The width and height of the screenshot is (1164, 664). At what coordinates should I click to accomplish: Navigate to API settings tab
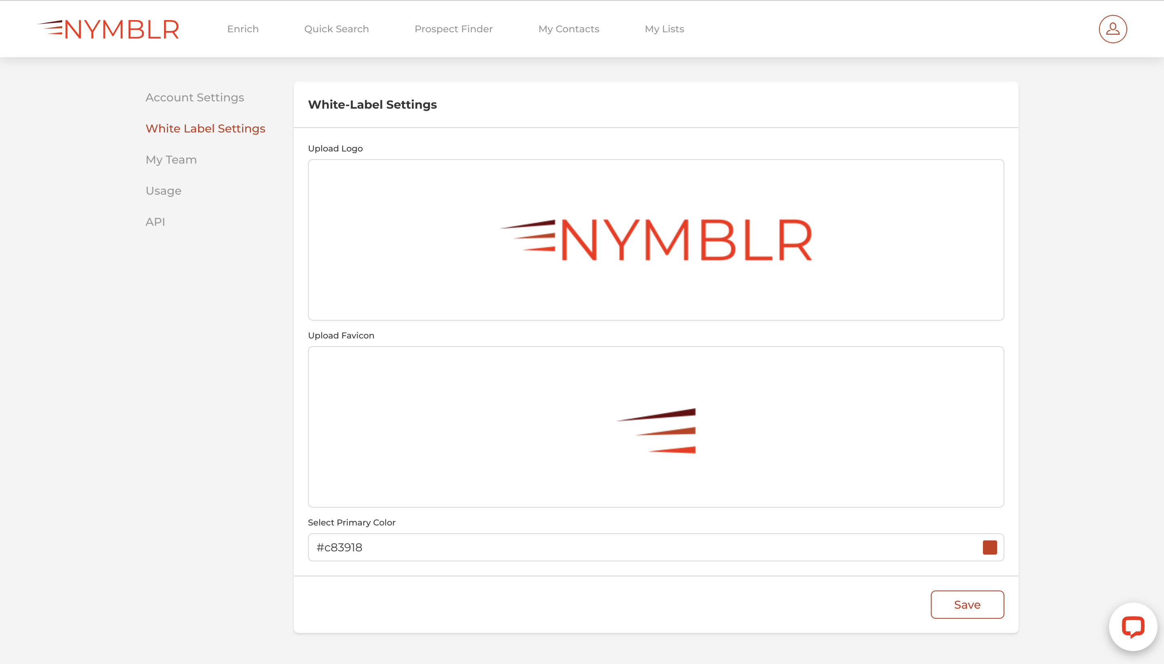(155, 222)
